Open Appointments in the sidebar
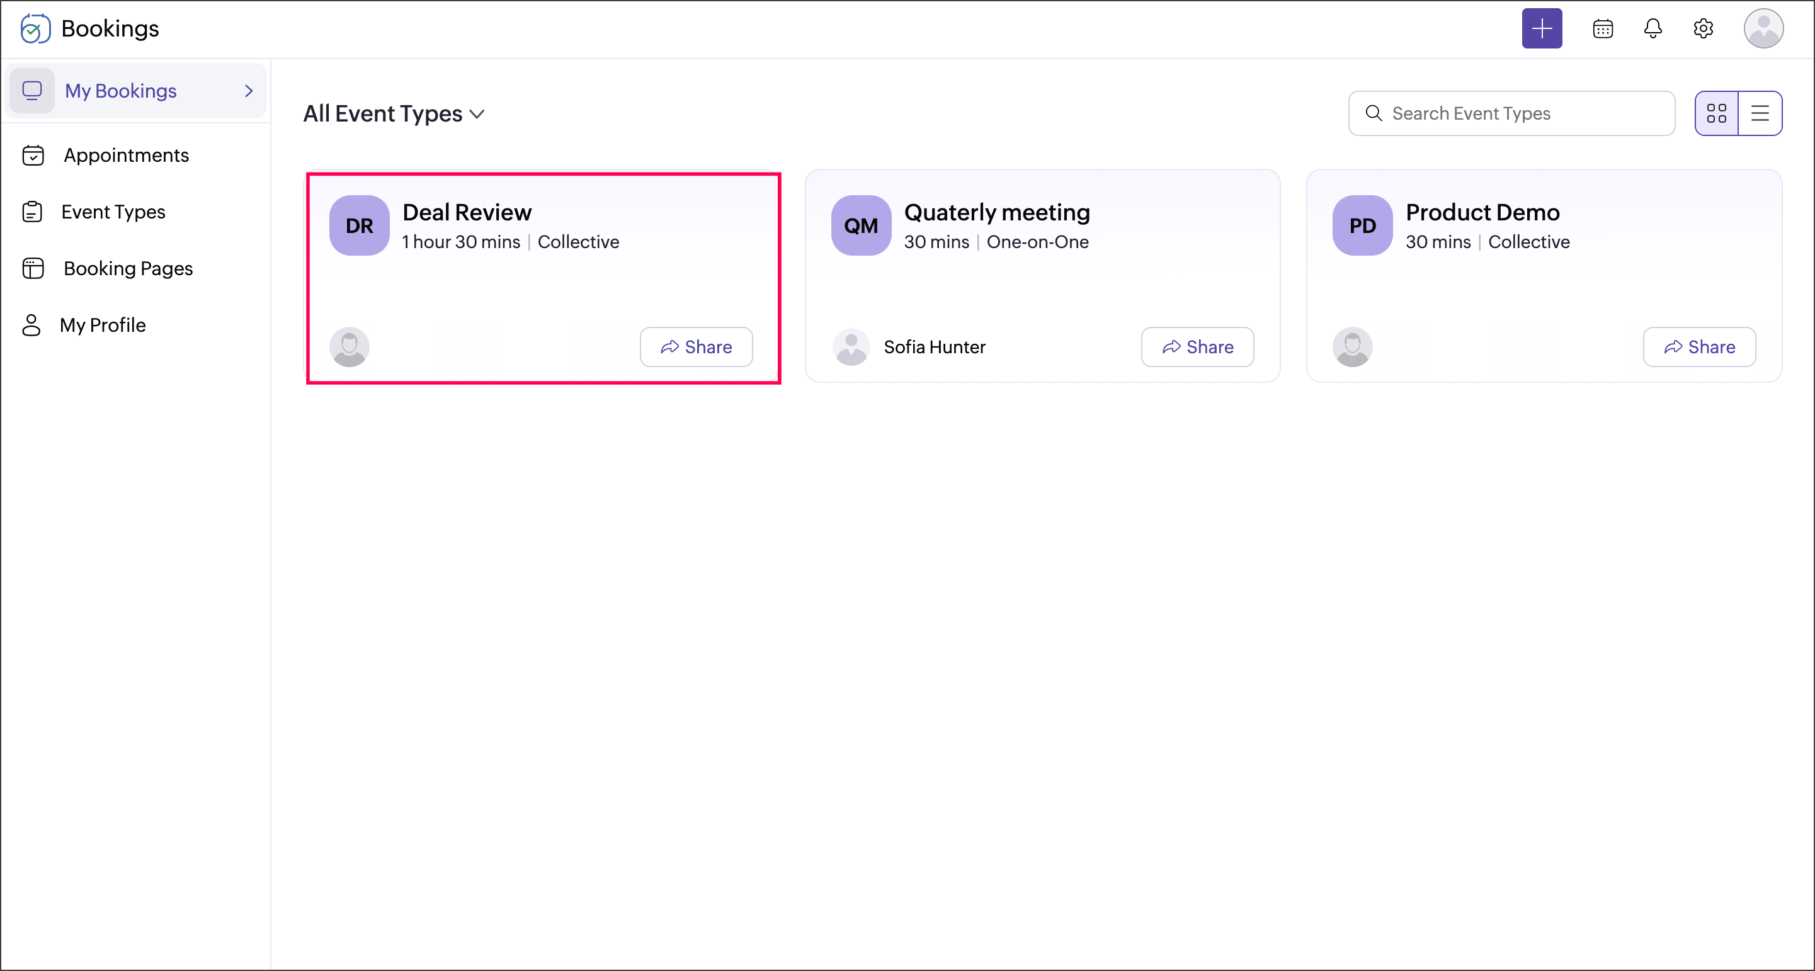Image resolution: width=1815 pixels, height=971 pixels. point(125,155)
